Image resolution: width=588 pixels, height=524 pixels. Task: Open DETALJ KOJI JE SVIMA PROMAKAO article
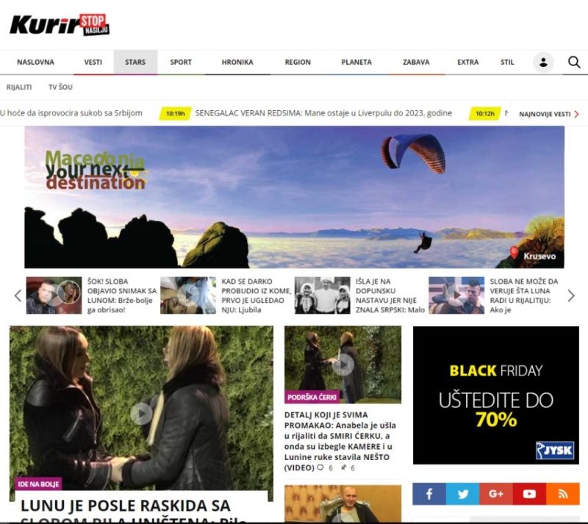340,442
